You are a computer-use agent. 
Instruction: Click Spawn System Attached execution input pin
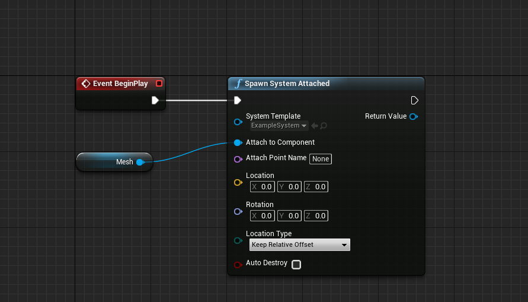(x=238, y=100)
